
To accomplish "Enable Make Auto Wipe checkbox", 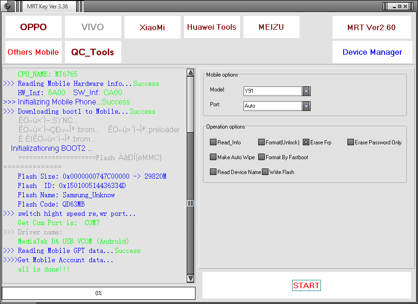I will click(213, 157).
